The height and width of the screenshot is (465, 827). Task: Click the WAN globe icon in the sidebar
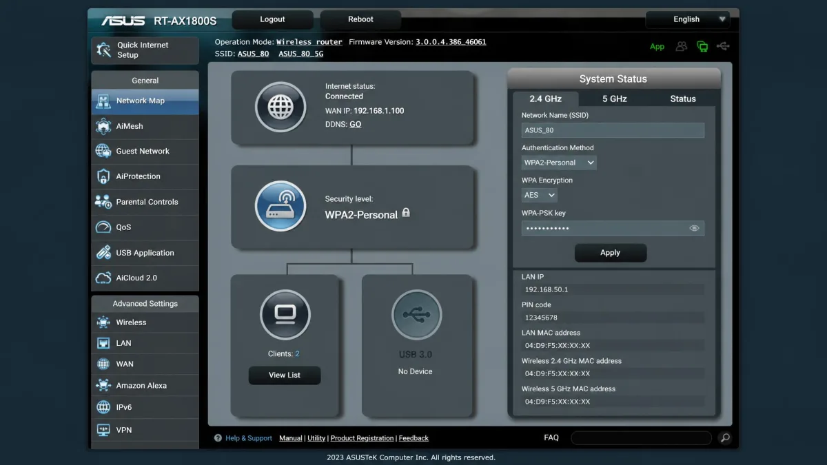pyautogui.click(x=103, y=364)
